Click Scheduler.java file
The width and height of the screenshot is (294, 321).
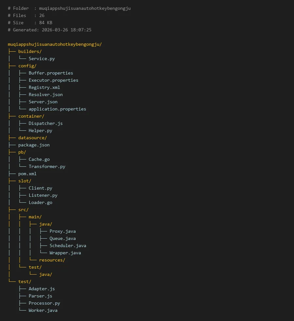point(68,245)
